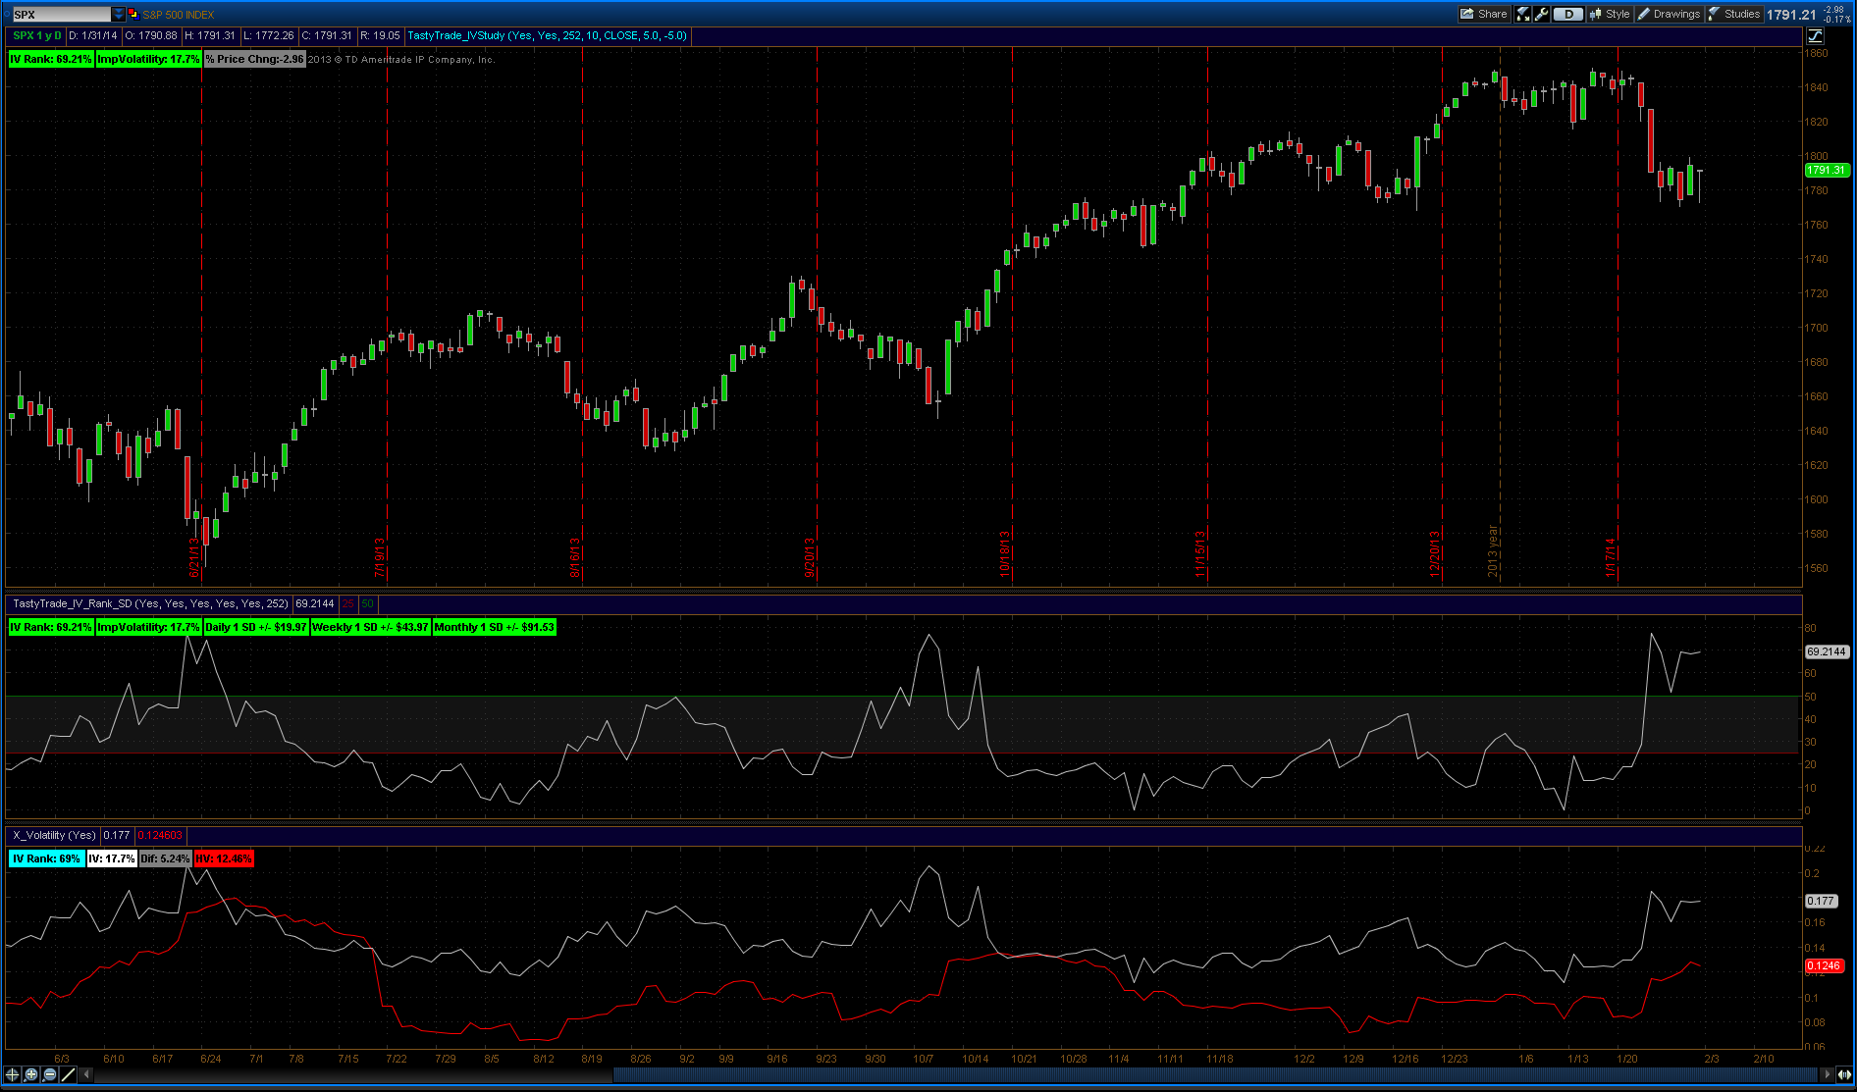Open chart settings wrench icon
Screen dimensions: 1857x1092
click(1542, 14)
